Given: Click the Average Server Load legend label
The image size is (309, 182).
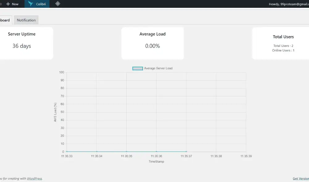Looking at the screenshot, I should pyautogui.click(x=158, y=68).
